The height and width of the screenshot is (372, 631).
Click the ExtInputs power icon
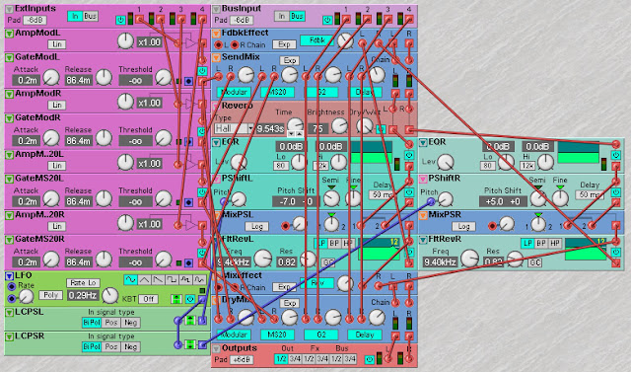[120, 20]
